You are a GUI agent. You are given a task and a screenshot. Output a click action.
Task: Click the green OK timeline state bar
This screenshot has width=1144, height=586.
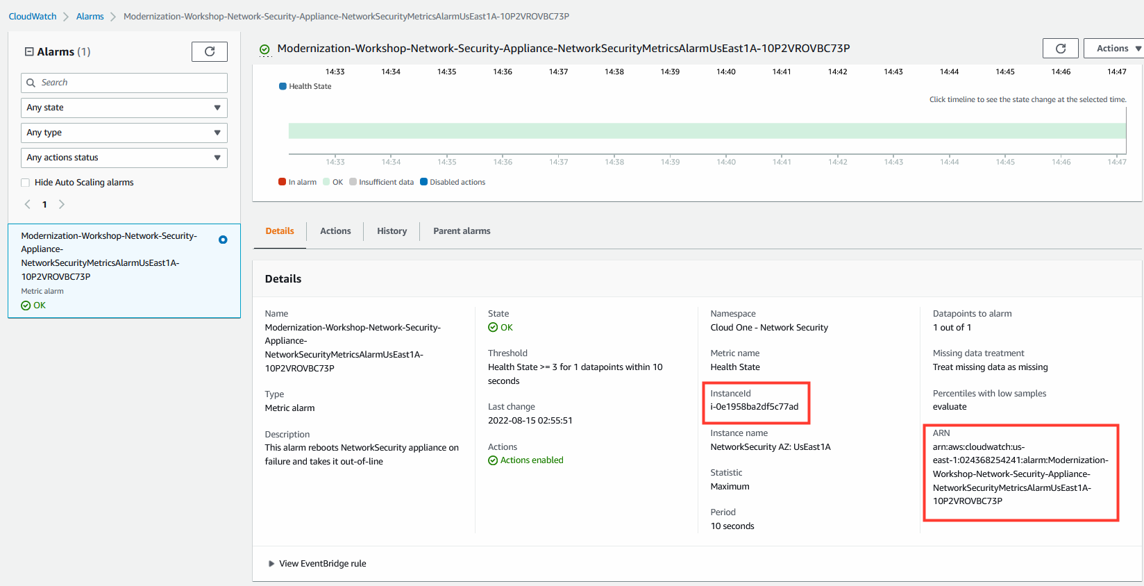pos(707,131)
